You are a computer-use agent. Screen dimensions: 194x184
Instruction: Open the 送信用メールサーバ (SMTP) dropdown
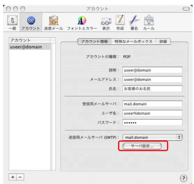(152, 137)
